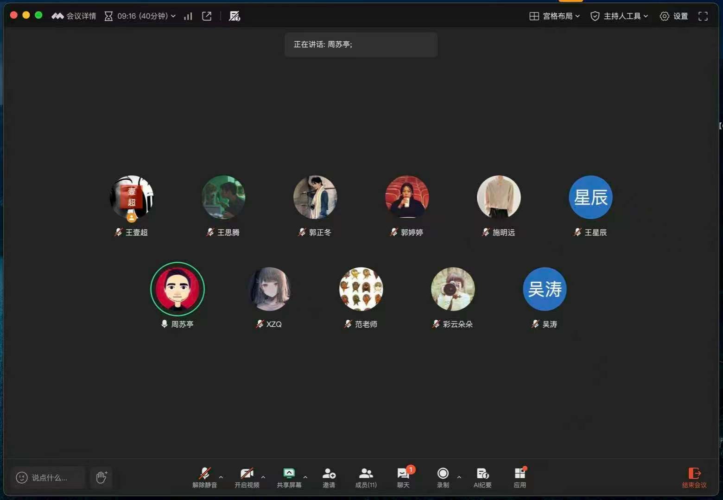Image resolution: width=723 pixels, height=500 pixels.
Task: Open AI minutes tool
Action: tap(482, 477)
